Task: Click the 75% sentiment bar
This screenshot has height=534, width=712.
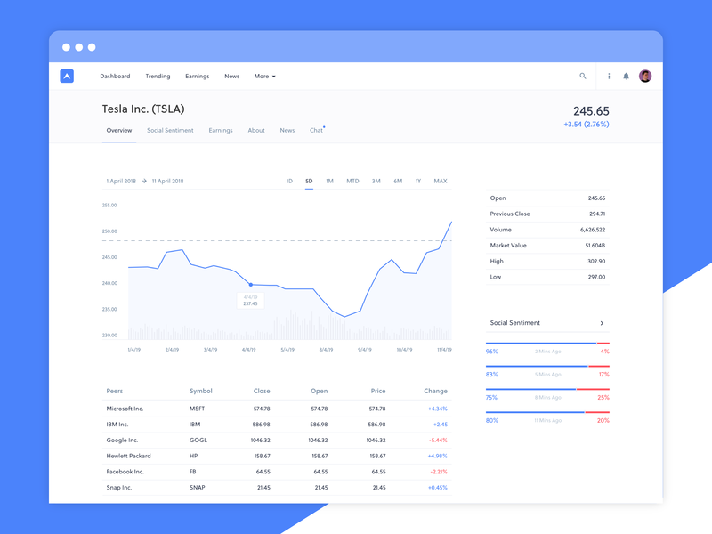Action: pyautogui.click(x=547, y=389)
